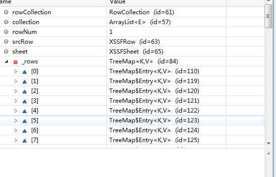Image resolution: width=276 pixels, height=177 pixels.
Task: Select the rowCollection variable name
Action: pos(31,12)
